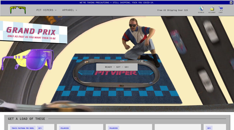Click the Pit Viper text on the rug

coord(116,73)
